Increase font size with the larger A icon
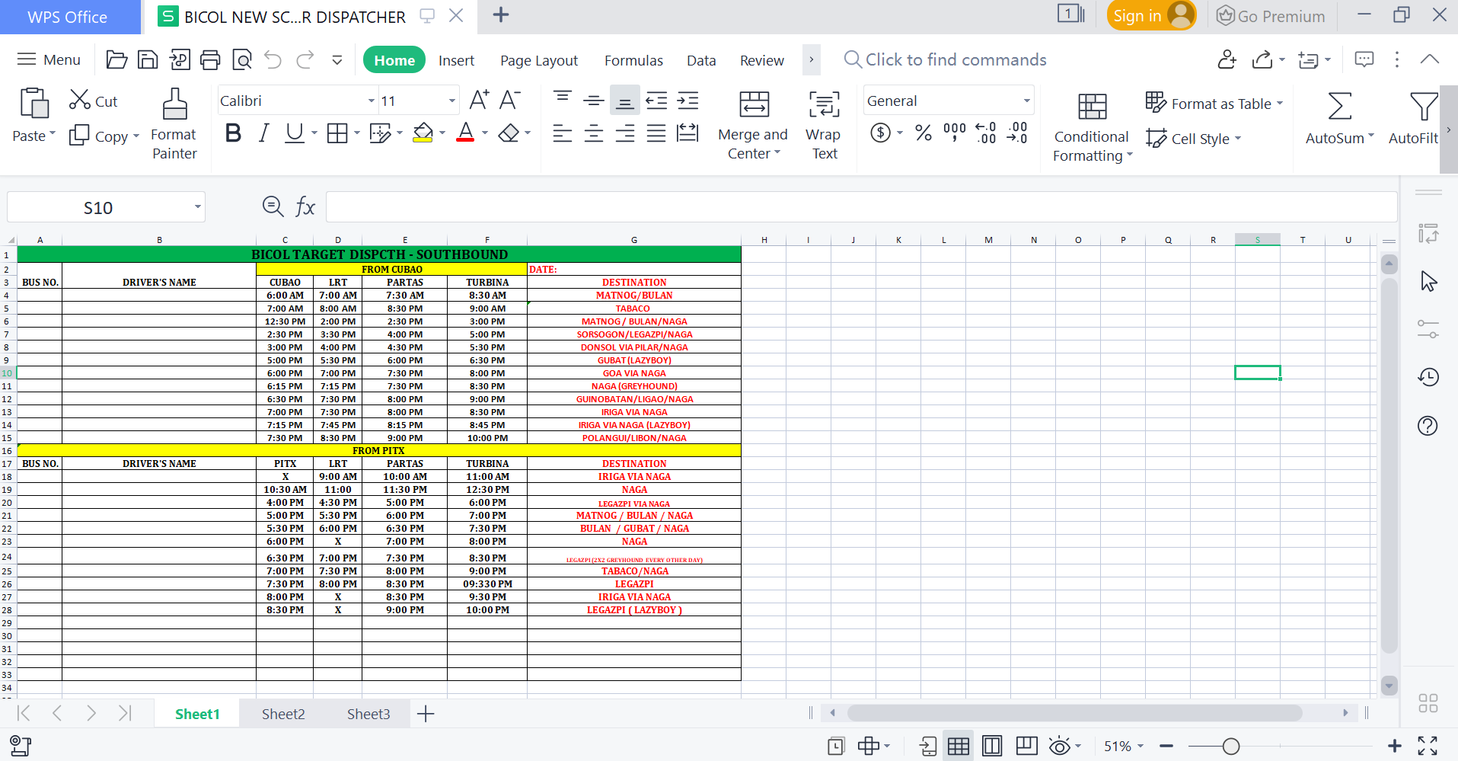This screenshot has height=761, width=1458. 479,100
